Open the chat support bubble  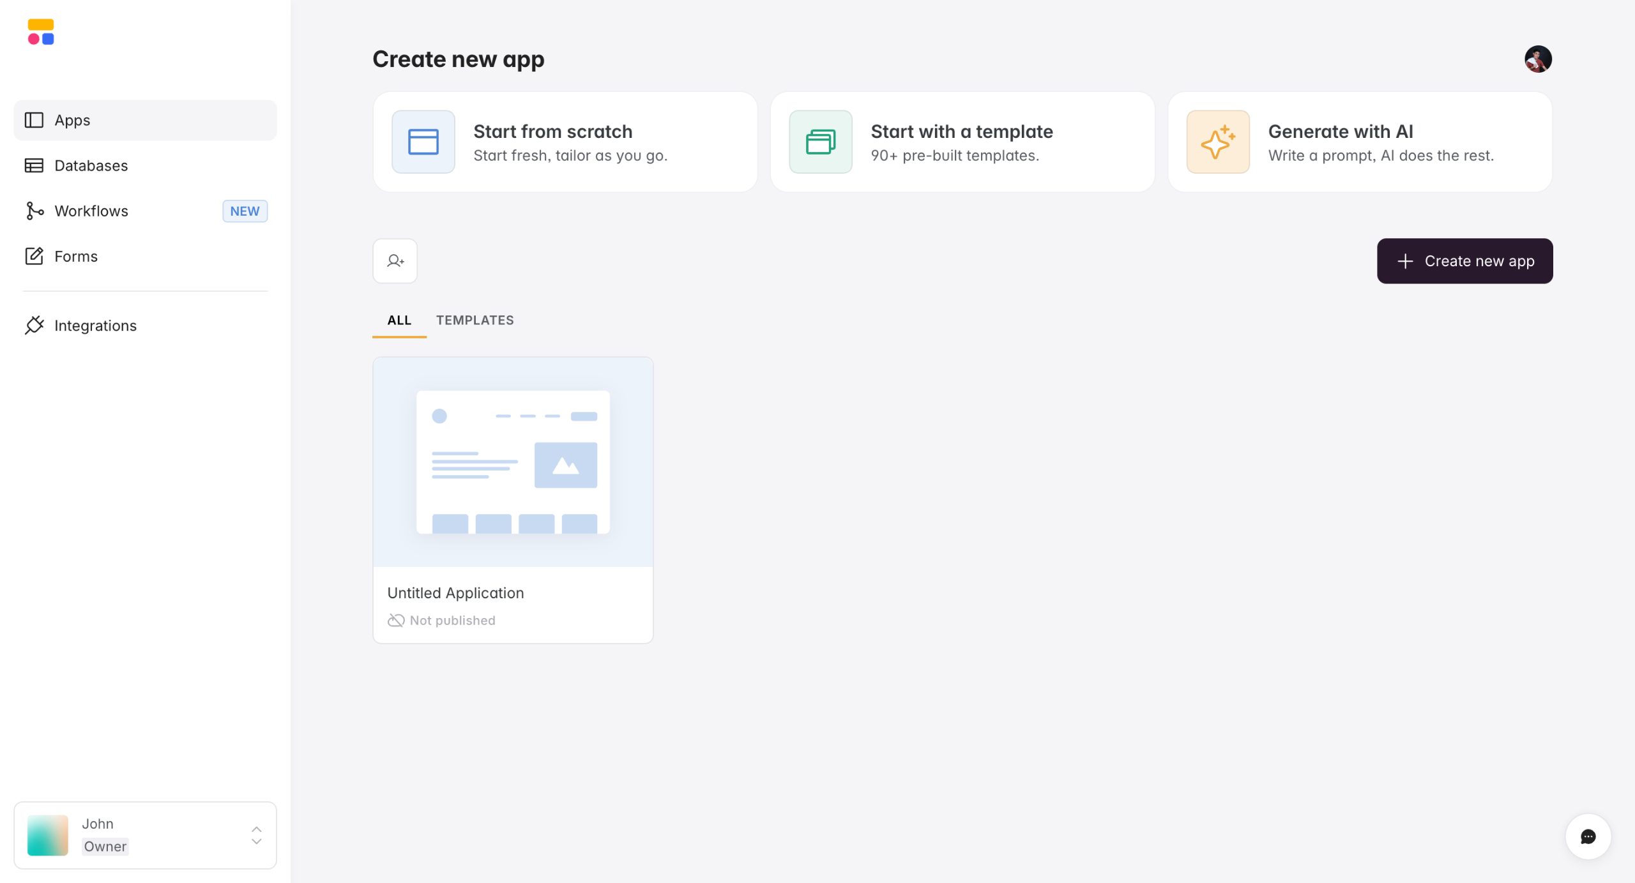click(x=1588, y=836)
